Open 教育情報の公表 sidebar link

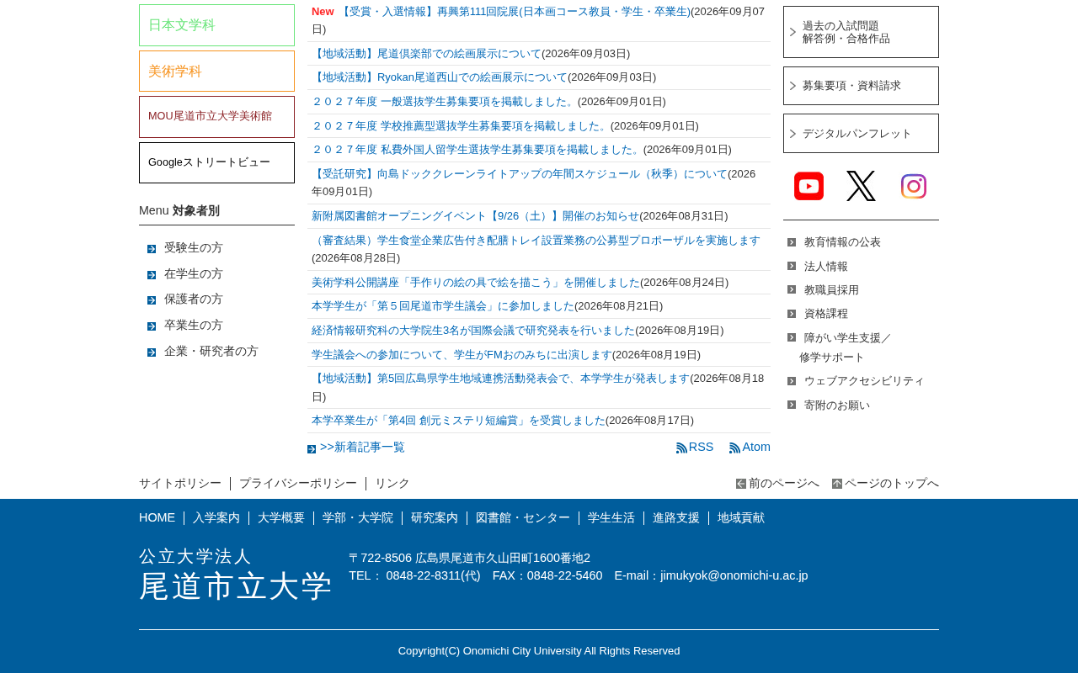[842, 242]
